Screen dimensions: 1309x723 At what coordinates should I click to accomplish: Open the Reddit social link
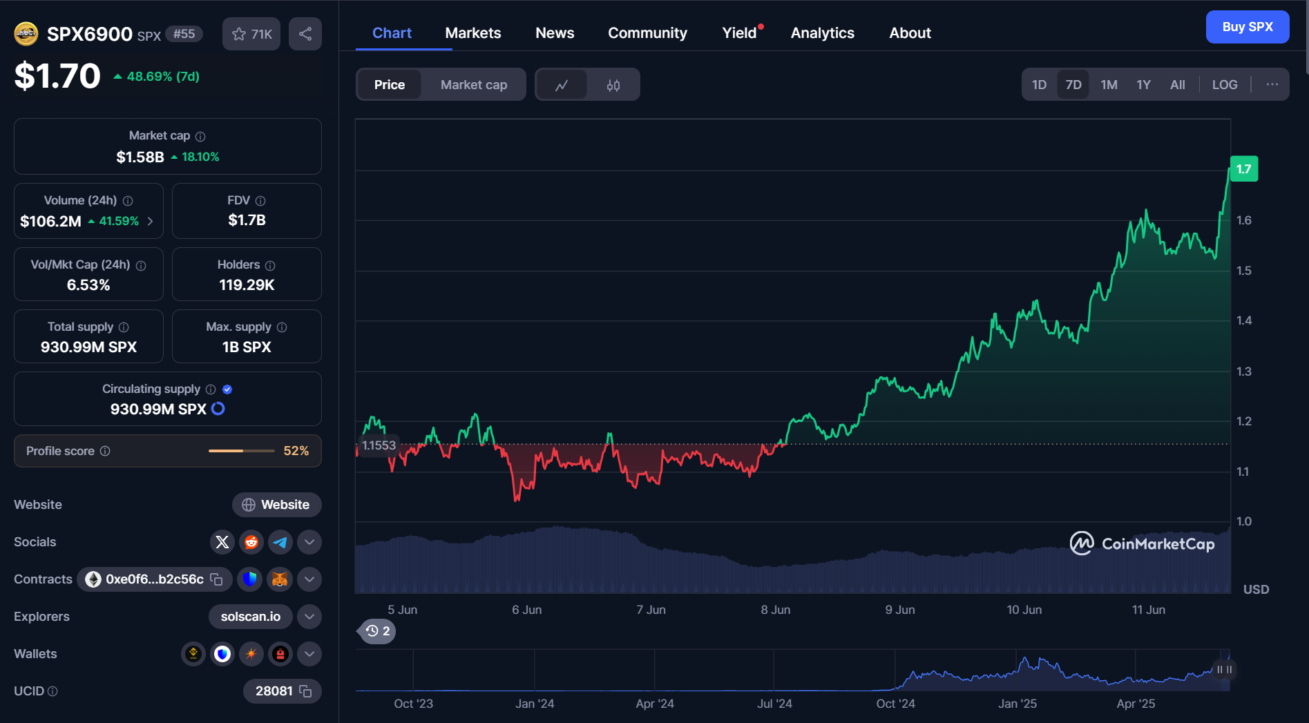(x=251, y=542)
